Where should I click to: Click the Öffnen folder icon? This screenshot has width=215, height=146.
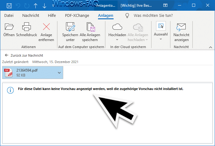pos(9,28)
